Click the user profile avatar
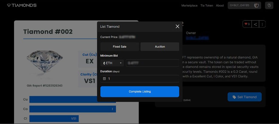 [256, 5]
